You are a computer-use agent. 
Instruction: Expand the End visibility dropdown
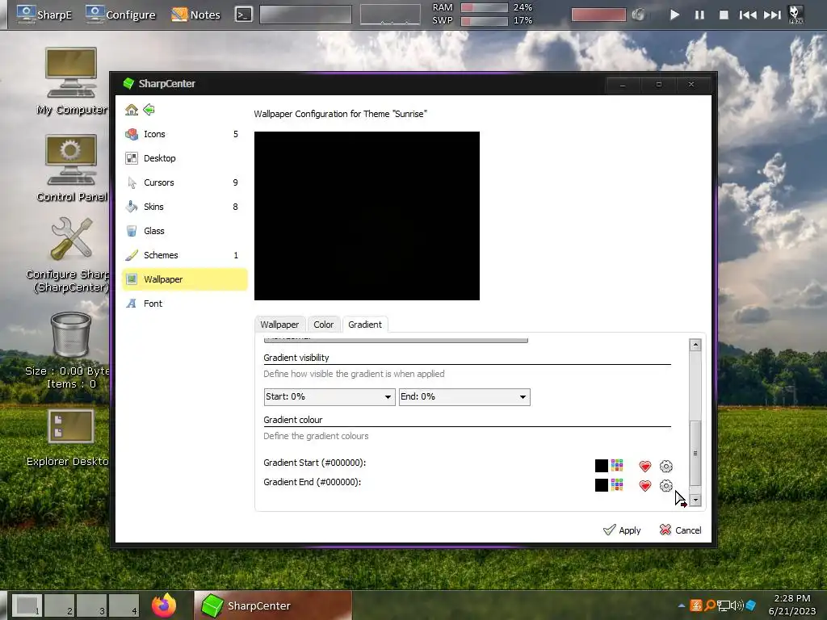pos(464,397)
